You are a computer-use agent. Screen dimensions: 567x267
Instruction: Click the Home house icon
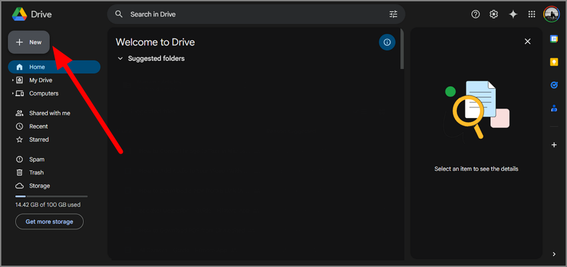19,67
